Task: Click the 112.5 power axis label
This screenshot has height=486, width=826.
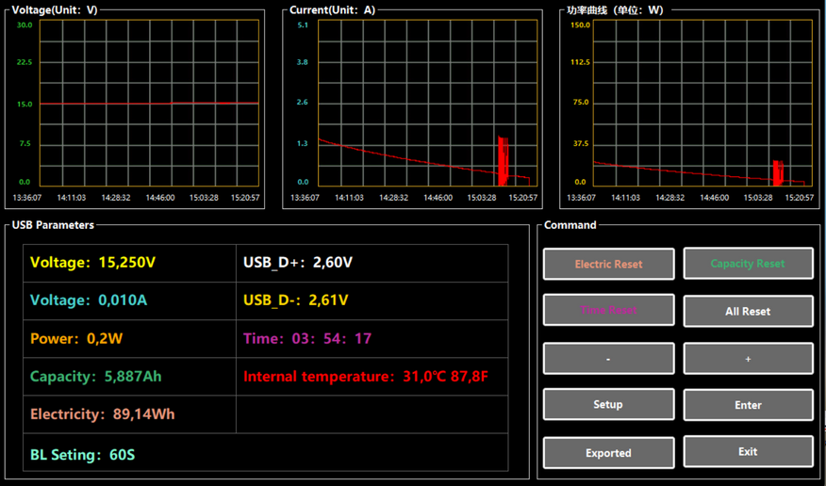Action: (x=581, y=62)
